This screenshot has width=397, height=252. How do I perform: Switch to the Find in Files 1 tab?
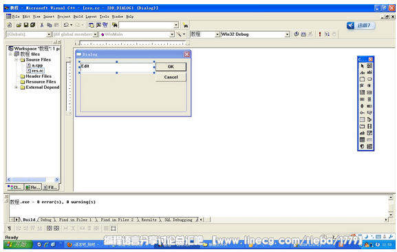coord(75,220)
